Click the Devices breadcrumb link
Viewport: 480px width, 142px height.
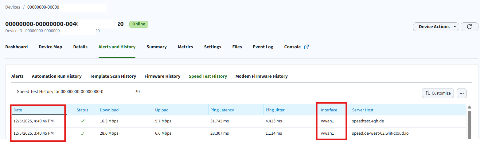(x=13, y=7)
